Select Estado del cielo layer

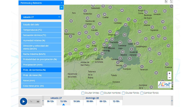[41, 25]
